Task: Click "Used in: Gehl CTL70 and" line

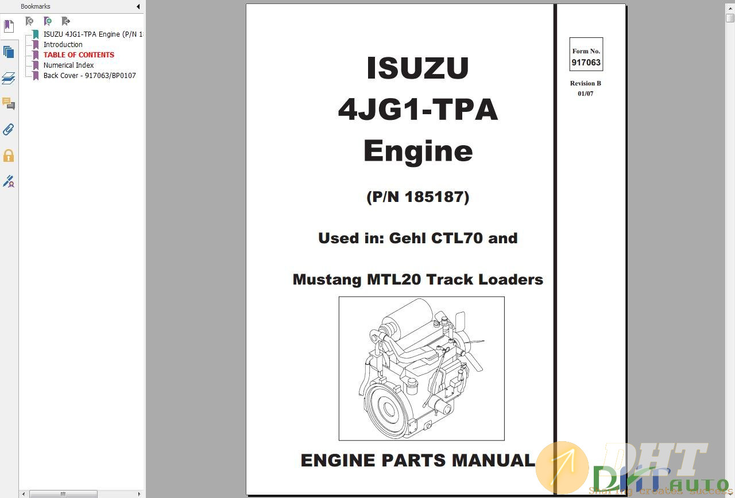Action: pos(418,238)
